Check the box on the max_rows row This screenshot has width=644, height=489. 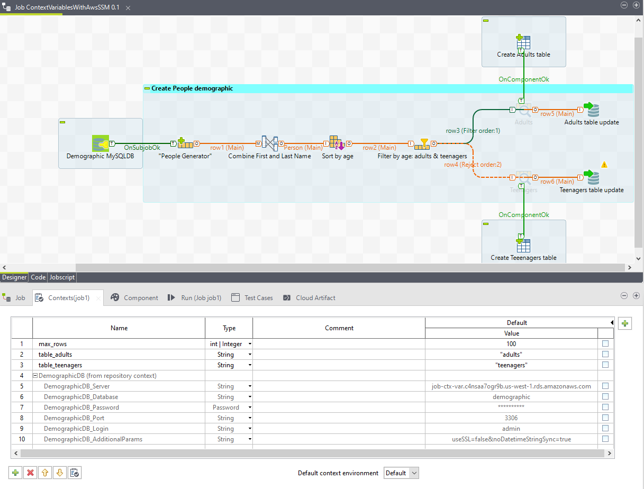pyautogui.click(x=605, y=343)
